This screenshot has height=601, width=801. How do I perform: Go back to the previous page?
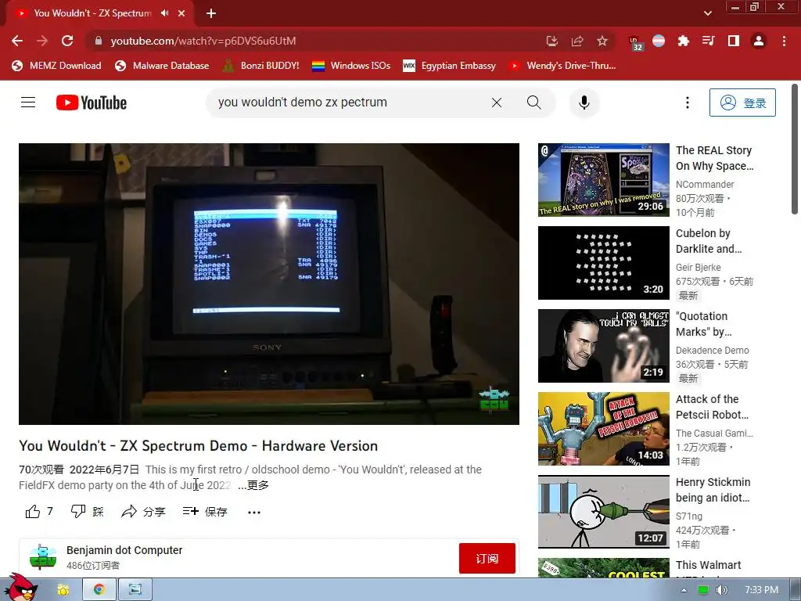tap(17, 41)
